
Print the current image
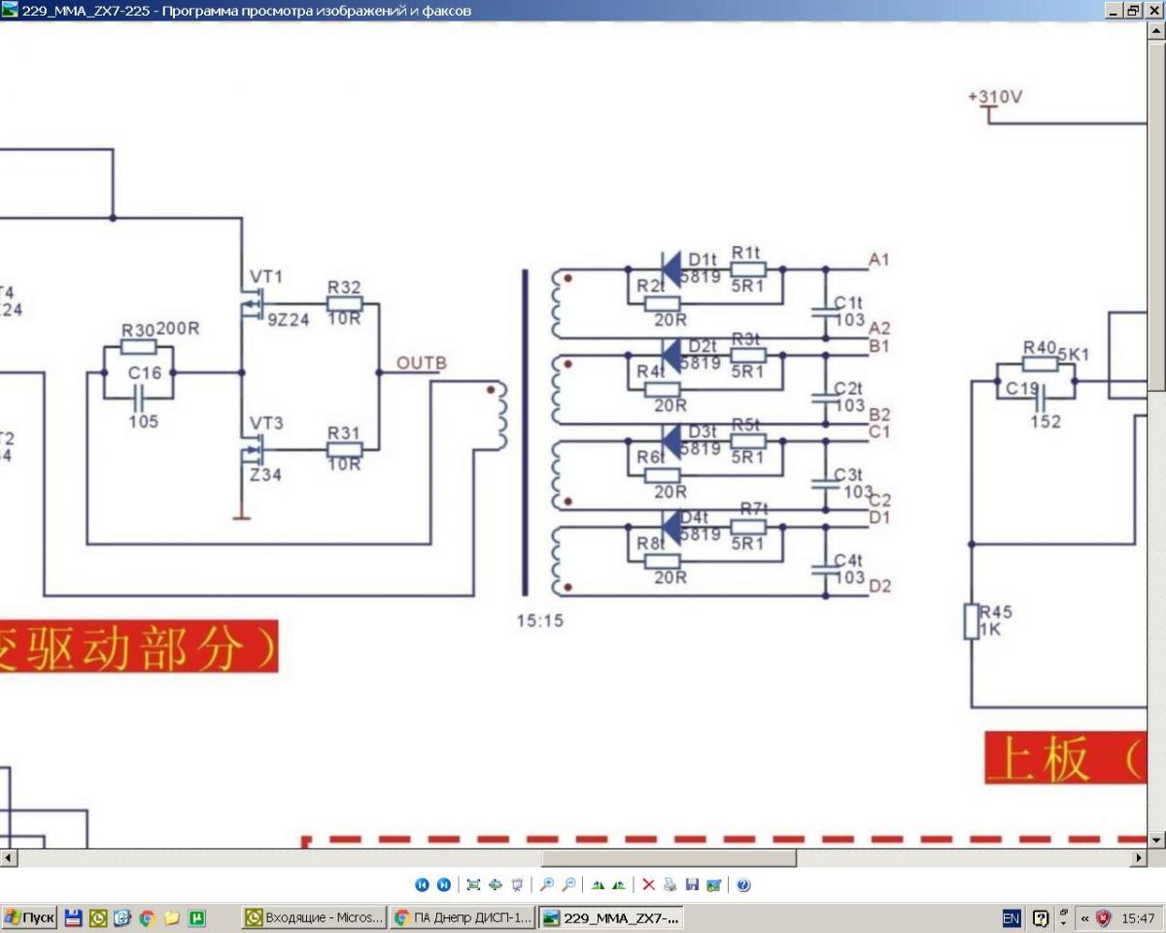(670, 884)
